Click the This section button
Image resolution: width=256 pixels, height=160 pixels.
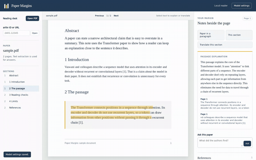click(x=239, y=35)
